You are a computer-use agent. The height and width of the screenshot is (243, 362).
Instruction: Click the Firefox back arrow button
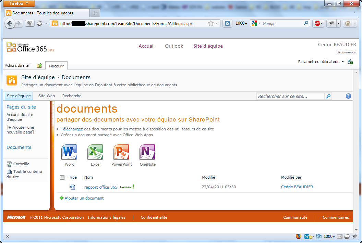click(10, 23)
